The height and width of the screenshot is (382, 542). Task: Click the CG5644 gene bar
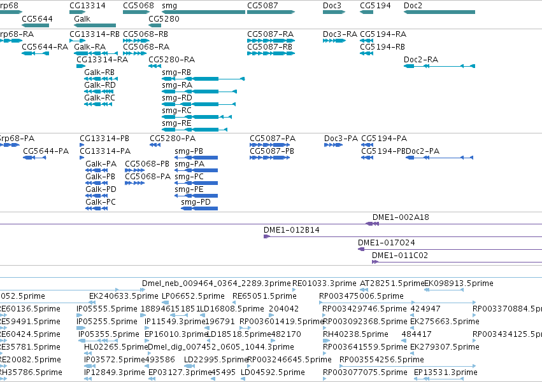click(x=35, y=25)
